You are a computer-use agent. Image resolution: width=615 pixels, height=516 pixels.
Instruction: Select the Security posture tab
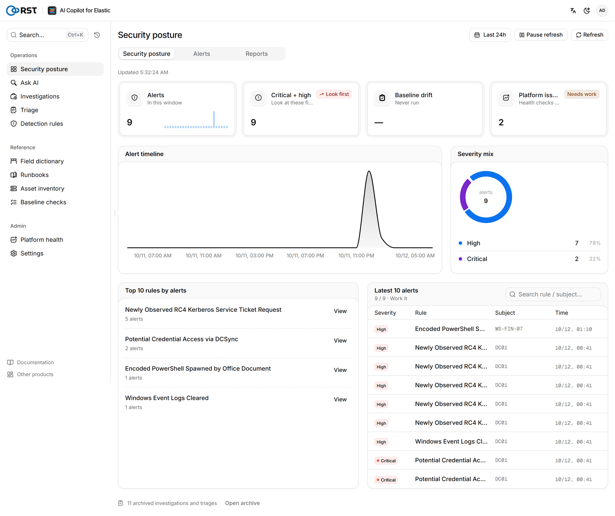(x=146, y=54)
